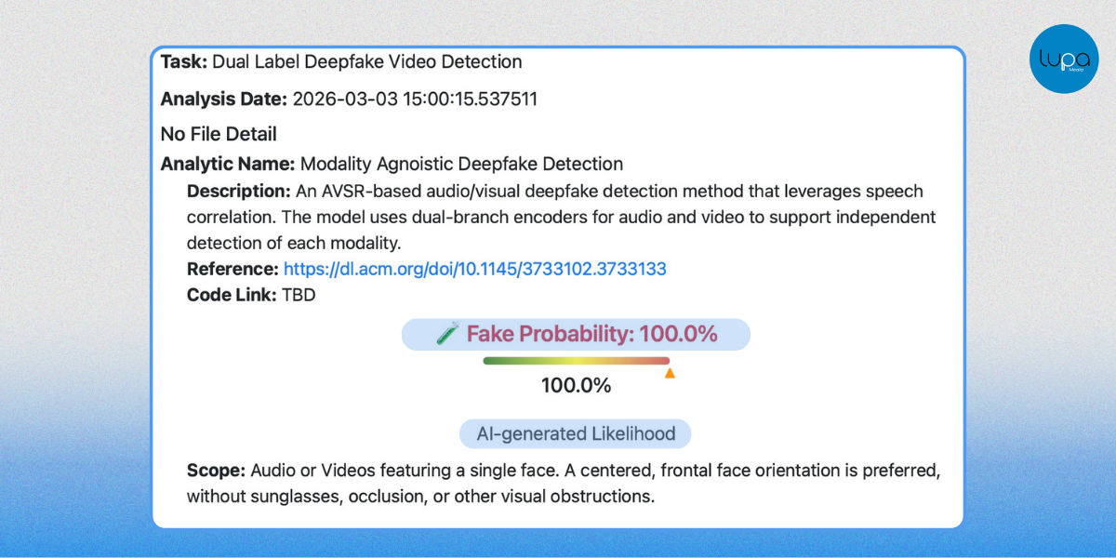Open the dl.acm.org reference link
This screenshot has height=558, width=1116.
click(x=474, y=269)
